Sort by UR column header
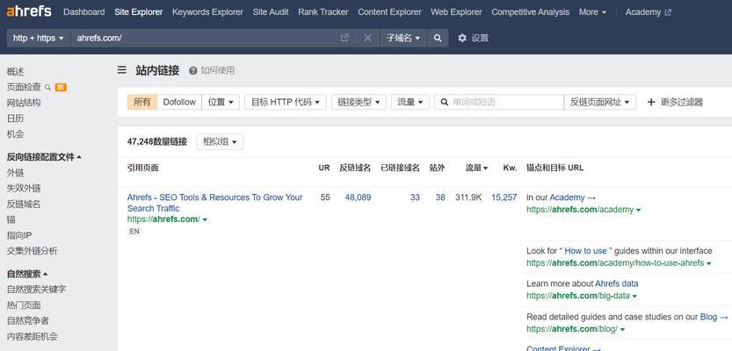Screen dimensions: 732x351 (x=324, y=168)
